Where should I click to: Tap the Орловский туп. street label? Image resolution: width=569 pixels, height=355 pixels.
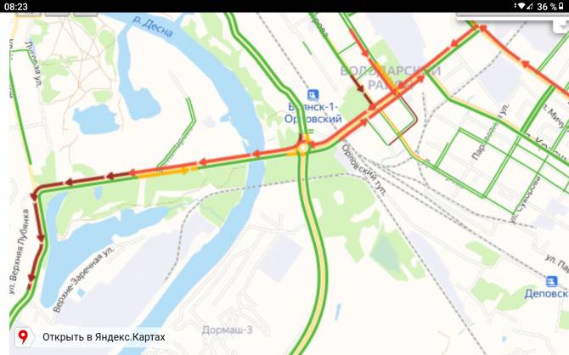point(364,170)
